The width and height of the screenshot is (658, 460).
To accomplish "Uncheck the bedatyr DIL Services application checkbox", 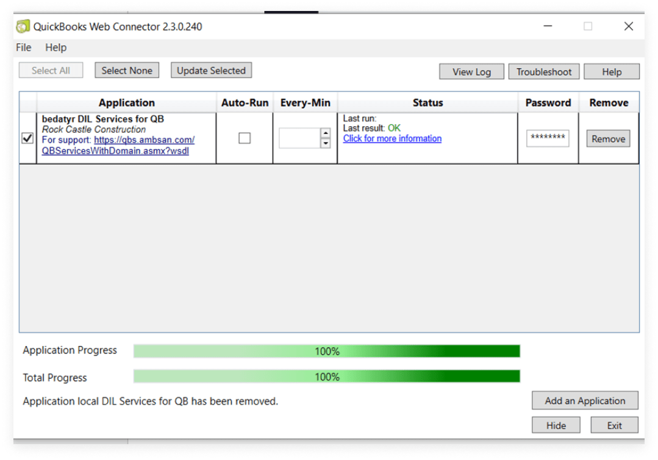I will (27, 138).
